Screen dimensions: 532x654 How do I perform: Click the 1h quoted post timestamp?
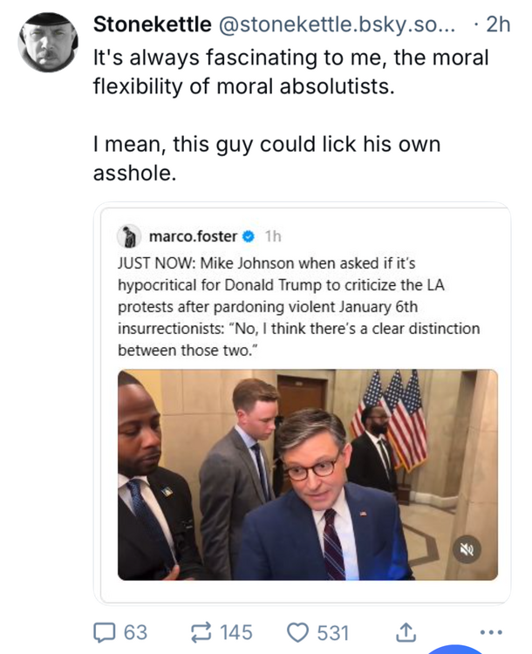point(272,236)
